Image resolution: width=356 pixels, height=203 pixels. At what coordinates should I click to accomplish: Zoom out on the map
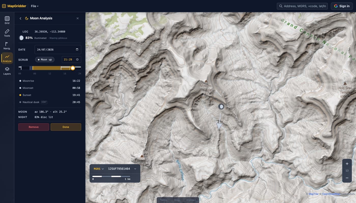347,178
